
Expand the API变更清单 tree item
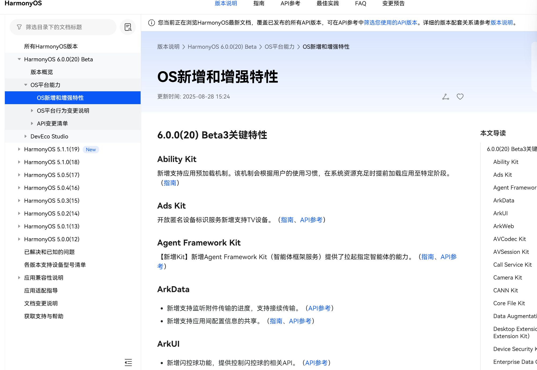[x=32, y=123]
